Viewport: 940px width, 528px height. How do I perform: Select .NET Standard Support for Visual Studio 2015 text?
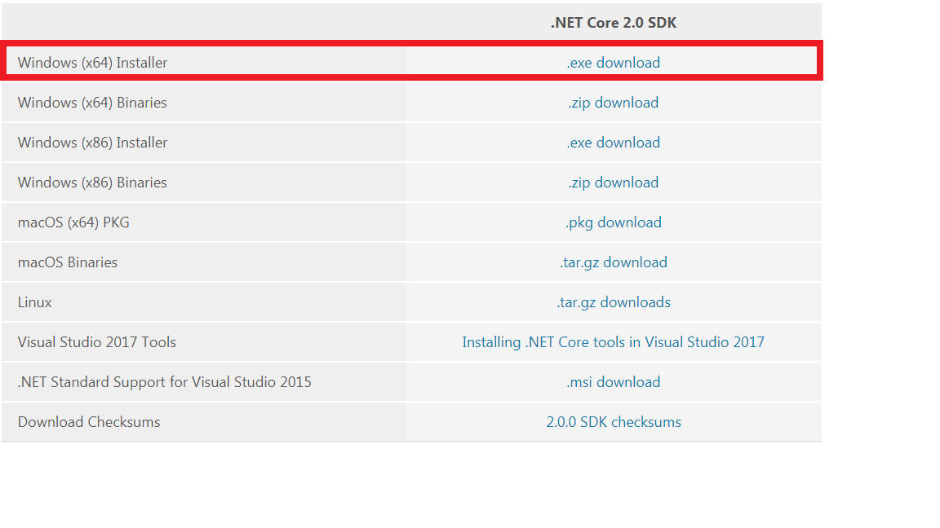[165, 382]
